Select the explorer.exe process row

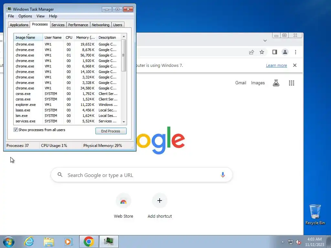coord(68,105)
